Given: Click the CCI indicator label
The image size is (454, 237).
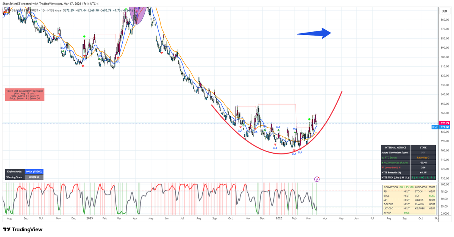Looking at the screenshot, I should 417,196.
